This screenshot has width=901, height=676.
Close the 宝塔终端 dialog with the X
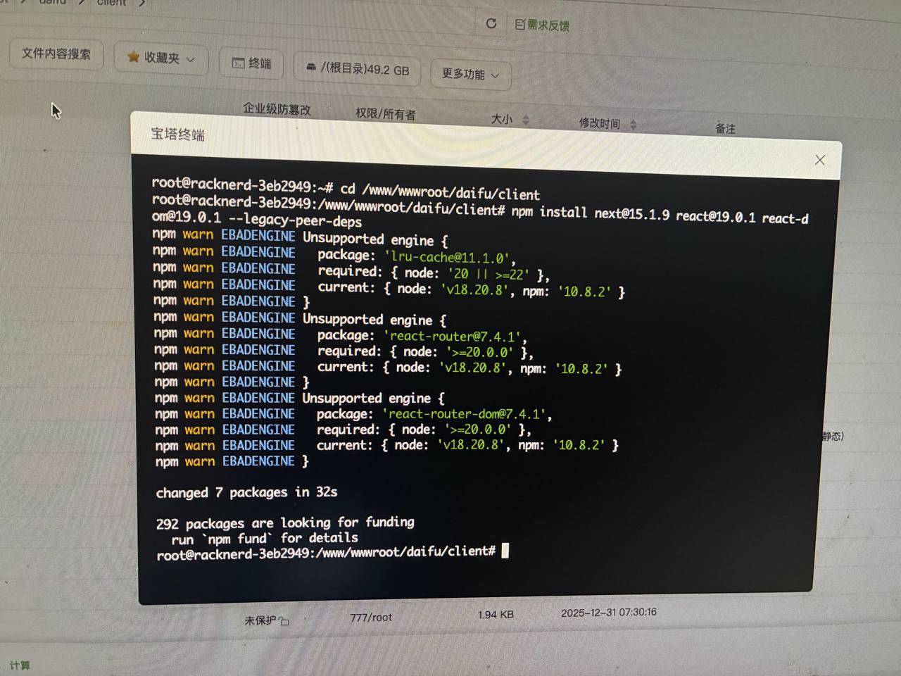(819, 160)
